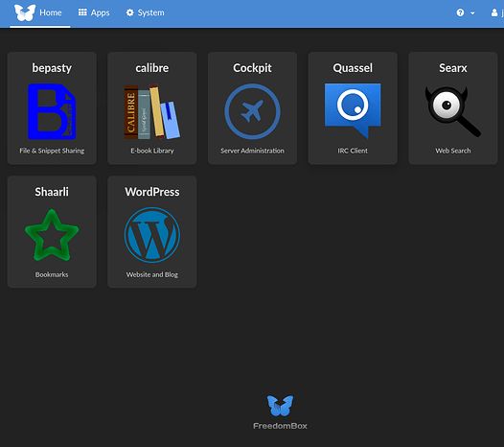The width and height of the screenshot is (504, 447).
Task: Click the Quassel title text
Action: click(x=353, y=68)
